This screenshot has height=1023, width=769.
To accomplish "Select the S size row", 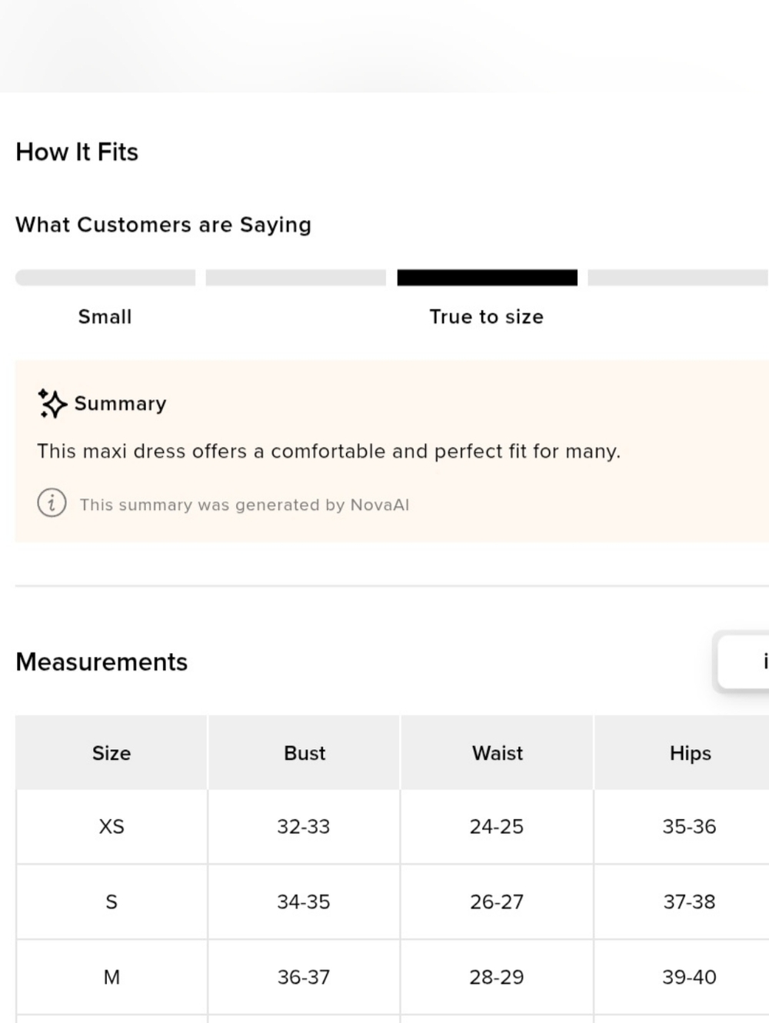I will coord(392,901).
